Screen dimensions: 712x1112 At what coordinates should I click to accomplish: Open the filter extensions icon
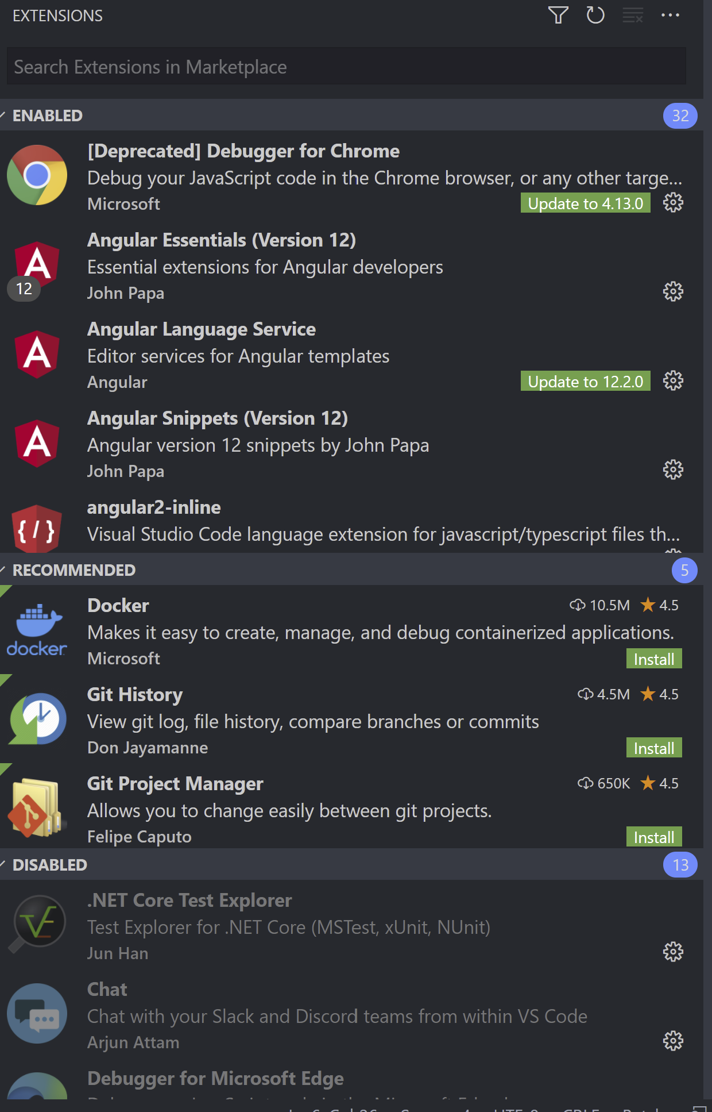[x=558, y=15]
